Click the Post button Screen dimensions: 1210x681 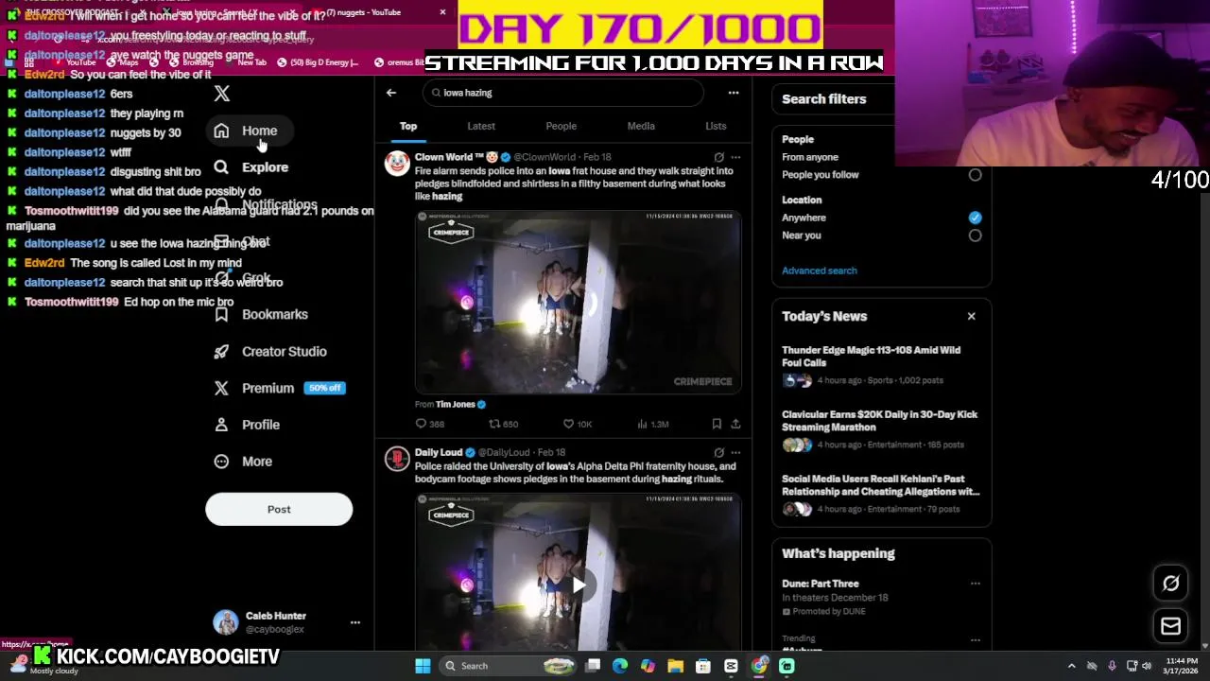click(279, 509)
